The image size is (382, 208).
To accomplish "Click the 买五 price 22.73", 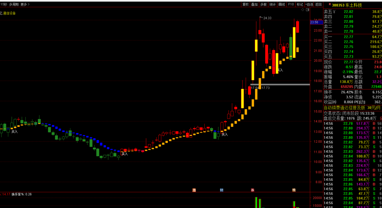I will tap(348, 57).
